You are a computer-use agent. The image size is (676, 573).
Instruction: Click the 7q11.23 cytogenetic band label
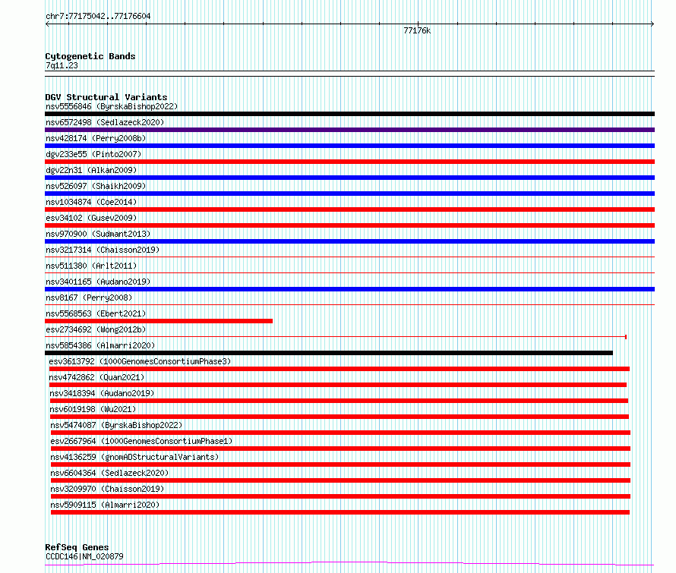point(62,65)
